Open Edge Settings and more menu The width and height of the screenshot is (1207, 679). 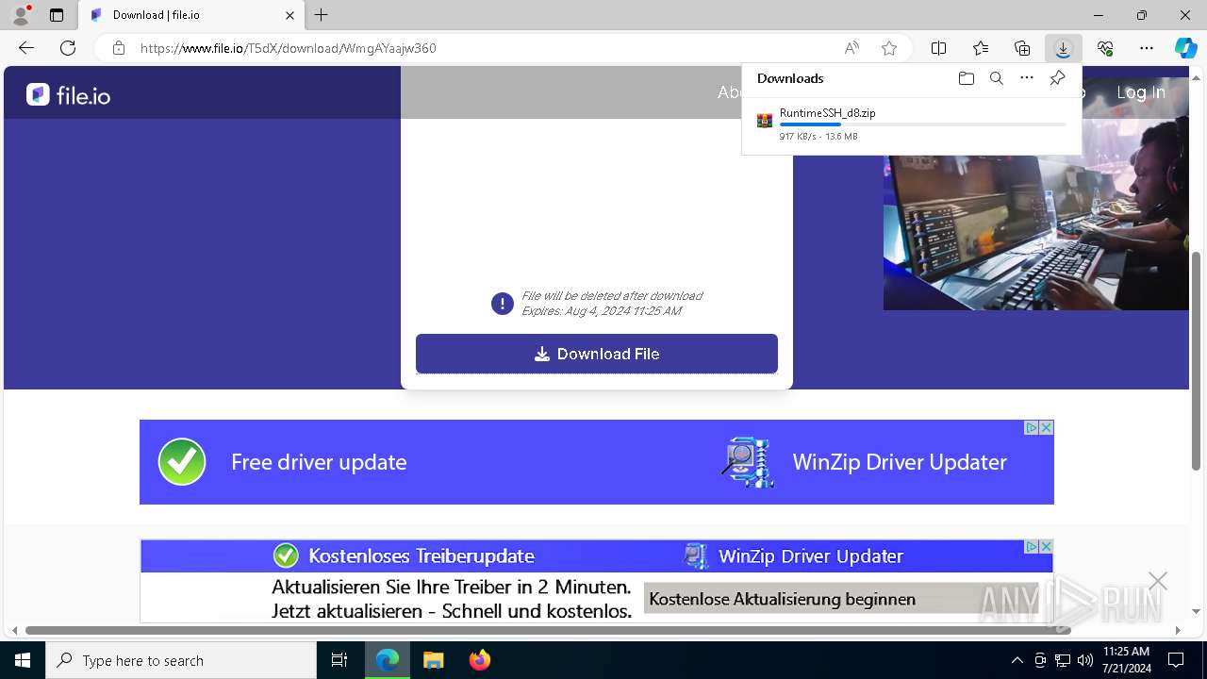tap(1147, 48)
